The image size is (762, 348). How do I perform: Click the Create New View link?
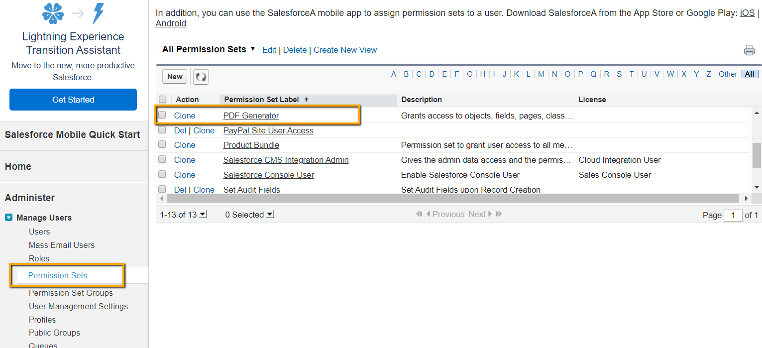(x=345, y=50)
